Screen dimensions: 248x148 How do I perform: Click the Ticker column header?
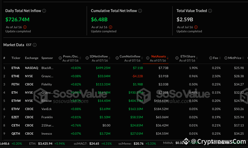(16, 58)
